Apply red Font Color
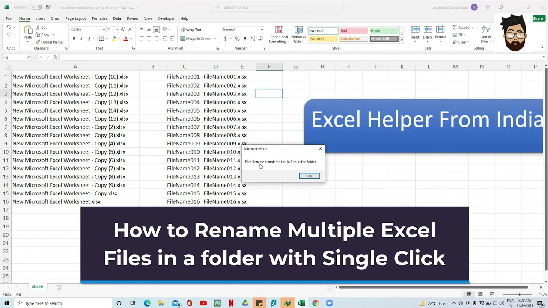This screenshot has height=308, width=548. coord(125,38)
